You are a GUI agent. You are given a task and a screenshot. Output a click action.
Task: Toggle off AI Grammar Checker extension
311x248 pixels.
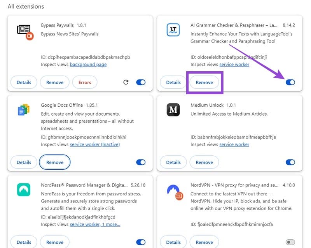click(290, 82)
